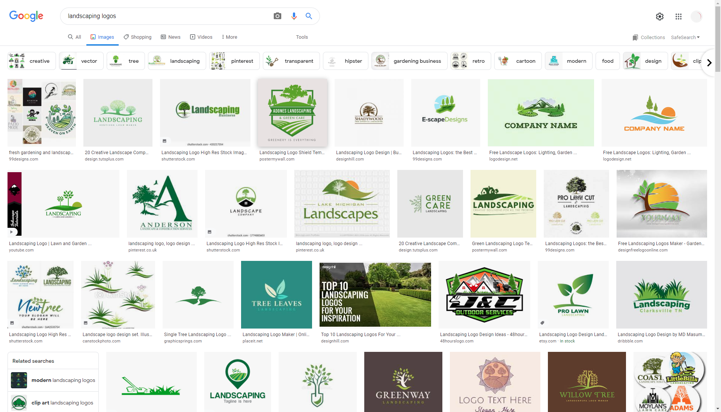The width and height of the screenshot is (721, 412).
Task: Click the scrollbar up arrow
Action: click(718, 3)
